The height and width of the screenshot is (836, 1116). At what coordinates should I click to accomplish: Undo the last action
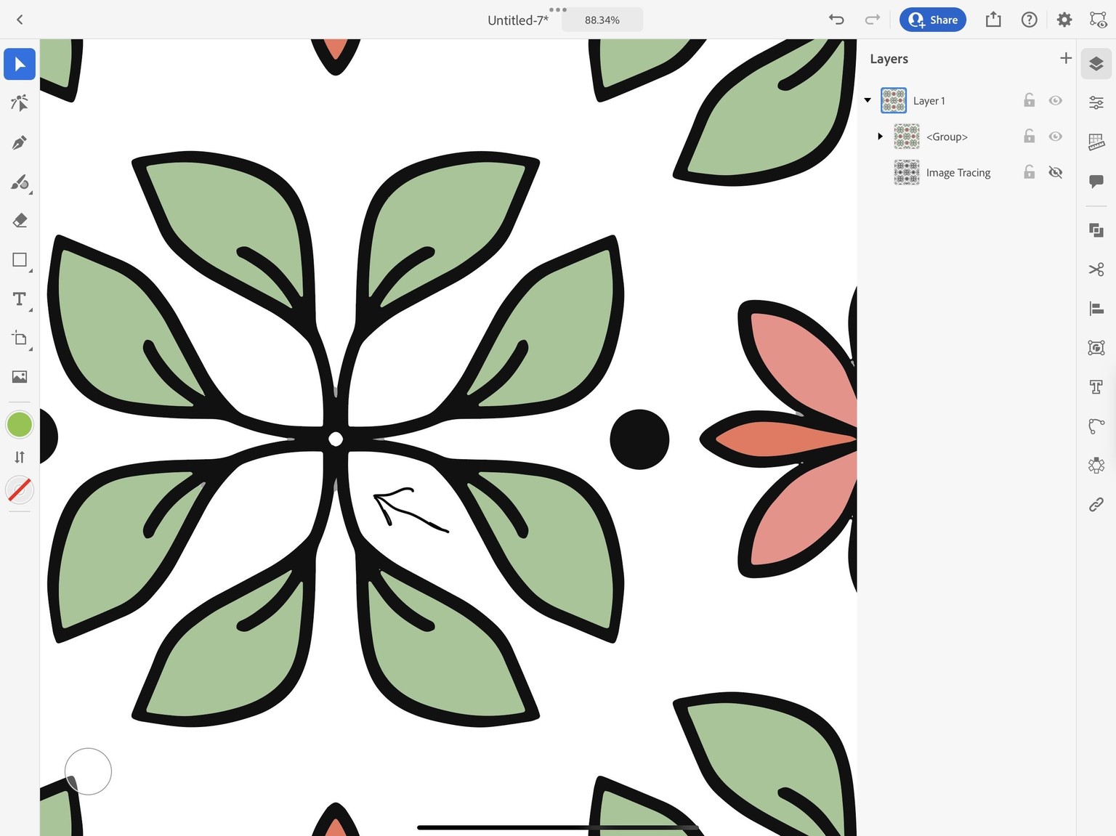(x=836, y=20)
